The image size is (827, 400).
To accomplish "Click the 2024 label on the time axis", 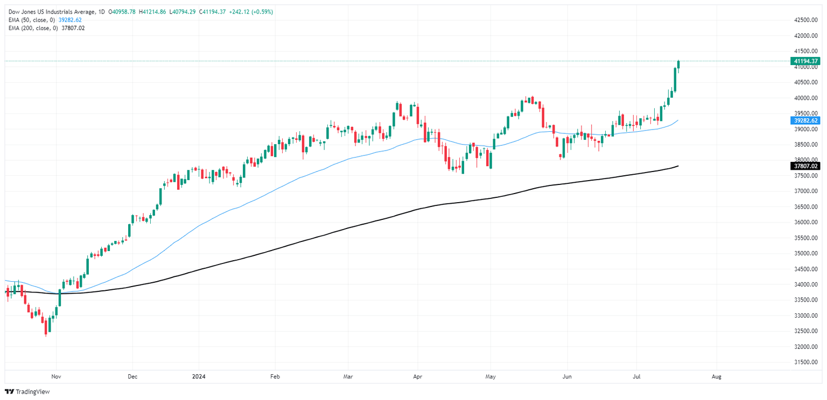I will pyautogui.click(x=199, y=376).
